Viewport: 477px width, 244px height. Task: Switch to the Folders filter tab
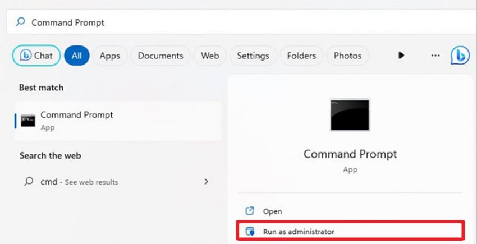click(x=301, y=56)
